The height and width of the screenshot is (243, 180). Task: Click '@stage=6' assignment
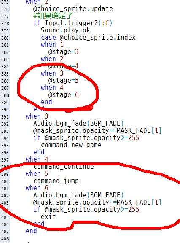(x=63, y=95)
